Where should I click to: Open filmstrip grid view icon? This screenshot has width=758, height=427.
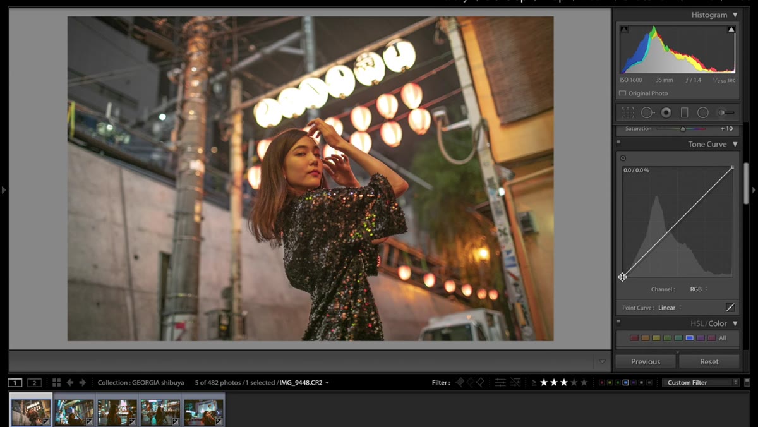click(x=56, y=382)
